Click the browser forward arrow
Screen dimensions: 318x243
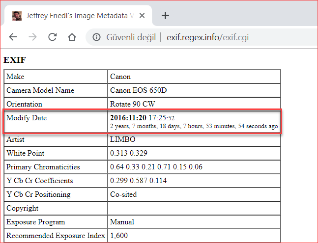tap(32, 37)
